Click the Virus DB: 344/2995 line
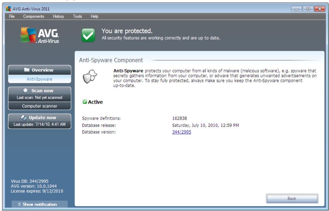The image size is (329, 211). click(x=30, y=181)
